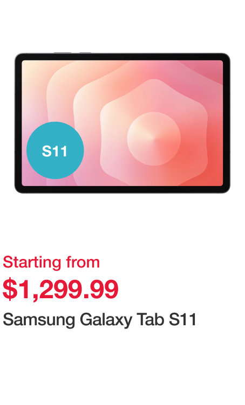Open the Galaxy Tab S11 tablet image
Image resolution: width=245 pixels, height=405 pixels.
(x=122, y=123)
